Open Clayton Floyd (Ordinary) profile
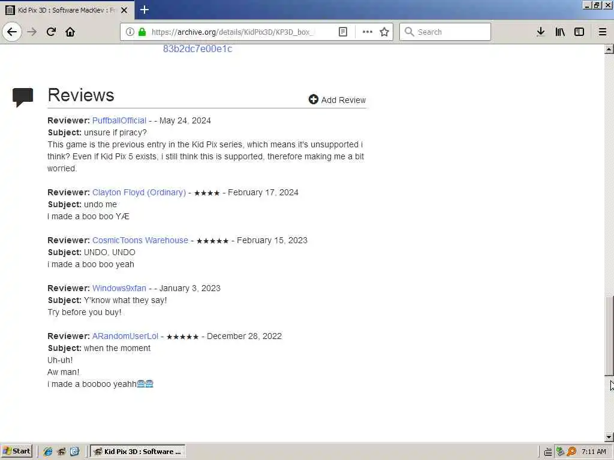 (x=139, y=192)
